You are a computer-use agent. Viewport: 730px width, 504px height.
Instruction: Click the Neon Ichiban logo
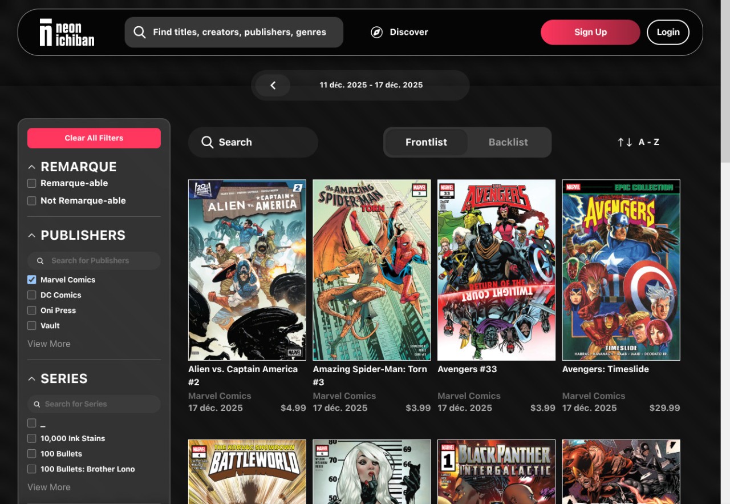point(67,33)
